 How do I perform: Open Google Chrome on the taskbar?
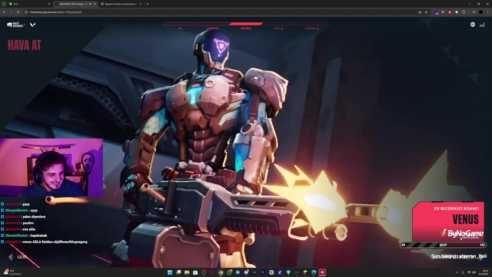pos(221,272)
